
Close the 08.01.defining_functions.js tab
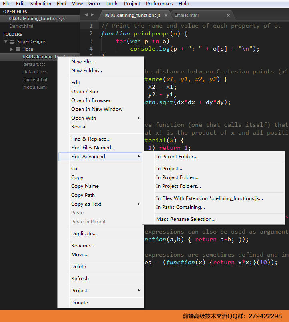click(x=166, y=16)
